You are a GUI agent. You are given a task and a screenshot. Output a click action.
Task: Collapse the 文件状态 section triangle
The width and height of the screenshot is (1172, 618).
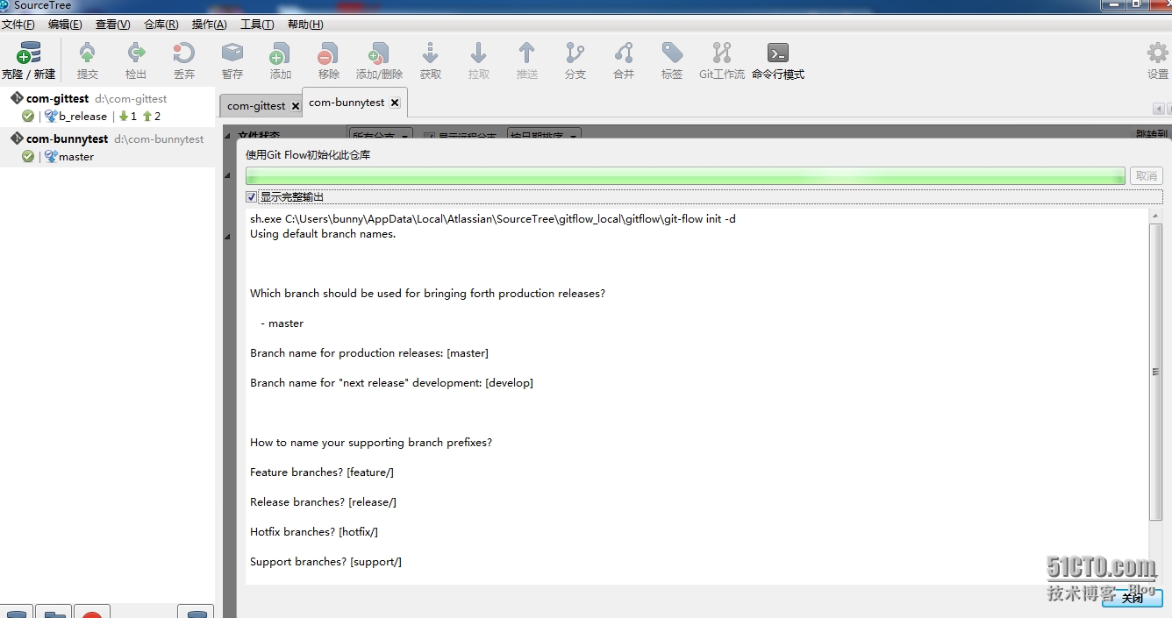coord(227,136)
